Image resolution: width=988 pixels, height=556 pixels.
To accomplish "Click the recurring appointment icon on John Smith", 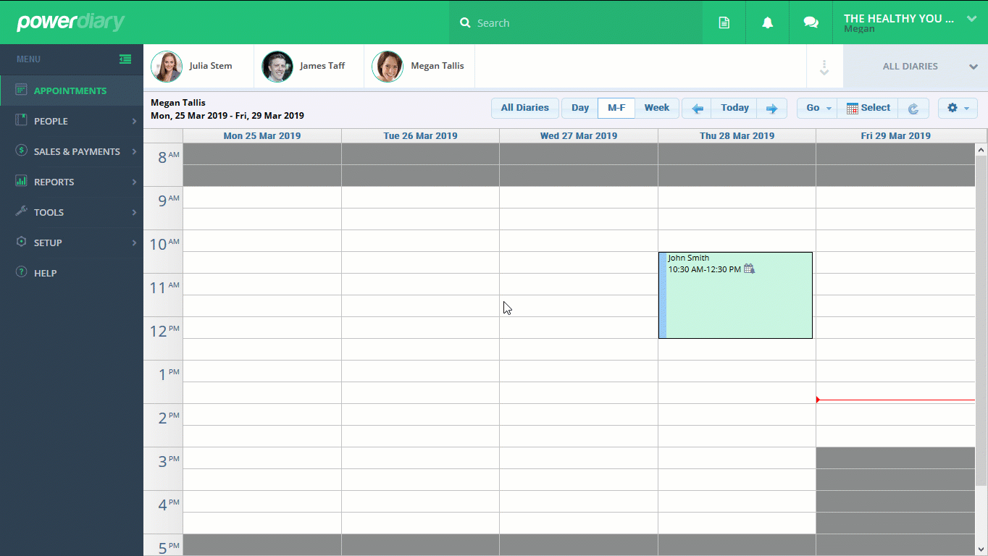I will (x=749, y=269).
